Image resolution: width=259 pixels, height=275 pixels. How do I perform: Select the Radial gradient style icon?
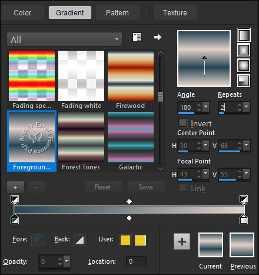pos(244,80)
